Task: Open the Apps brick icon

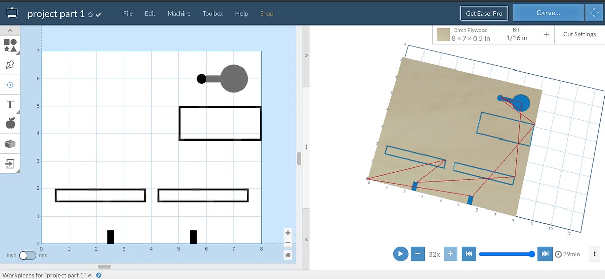Action: (x=10, y=144)
